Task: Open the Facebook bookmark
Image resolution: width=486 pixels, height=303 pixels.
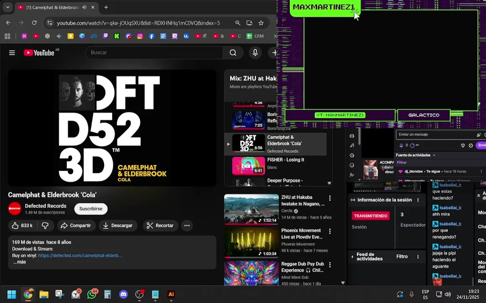Action: pyautogui.click(x=152, y=36)
